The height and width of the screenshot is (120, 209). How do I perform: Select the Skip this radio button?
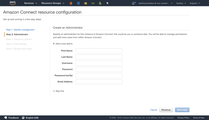pos(54,91)
